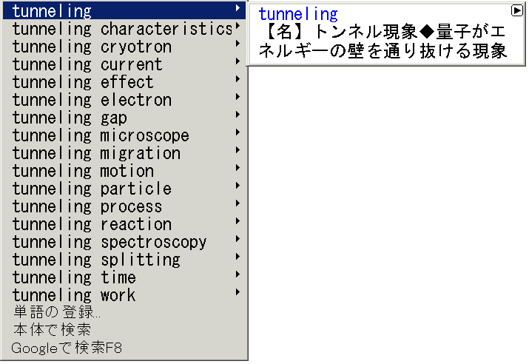
Task: Expand submenu arrow beside 'tunneling effect'
Action: pyautogui.click(x=237, y=79)
